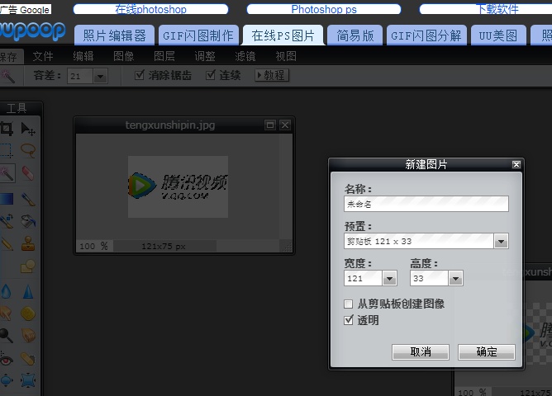Open the 图层 menu
The height and width of the screenshot is (396, 552).
click(164, 56)
